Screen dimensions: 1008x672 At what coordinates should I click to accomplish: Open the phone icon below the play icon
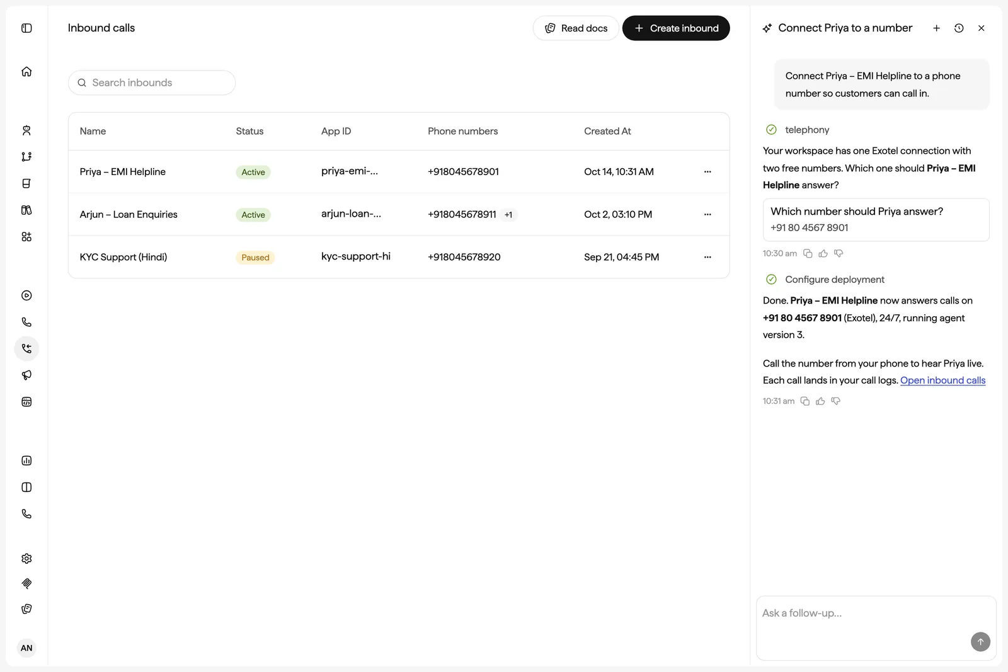[26, 322]
